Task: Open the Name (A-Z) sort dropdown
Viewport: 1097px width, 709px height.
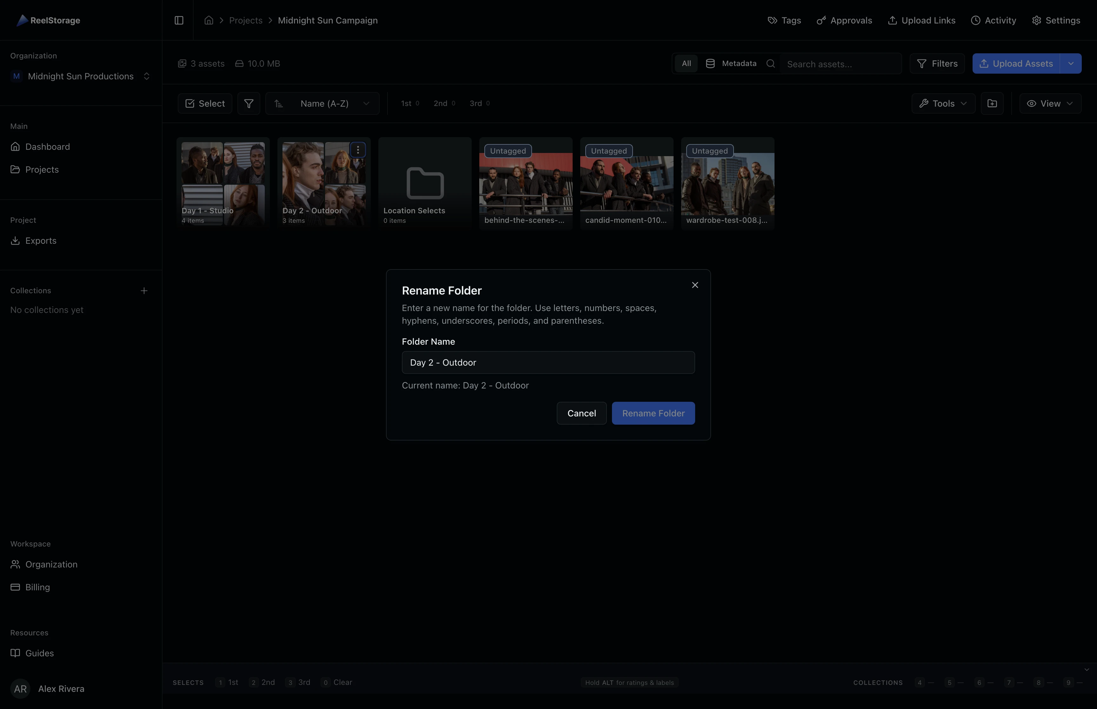Action: 322,103
